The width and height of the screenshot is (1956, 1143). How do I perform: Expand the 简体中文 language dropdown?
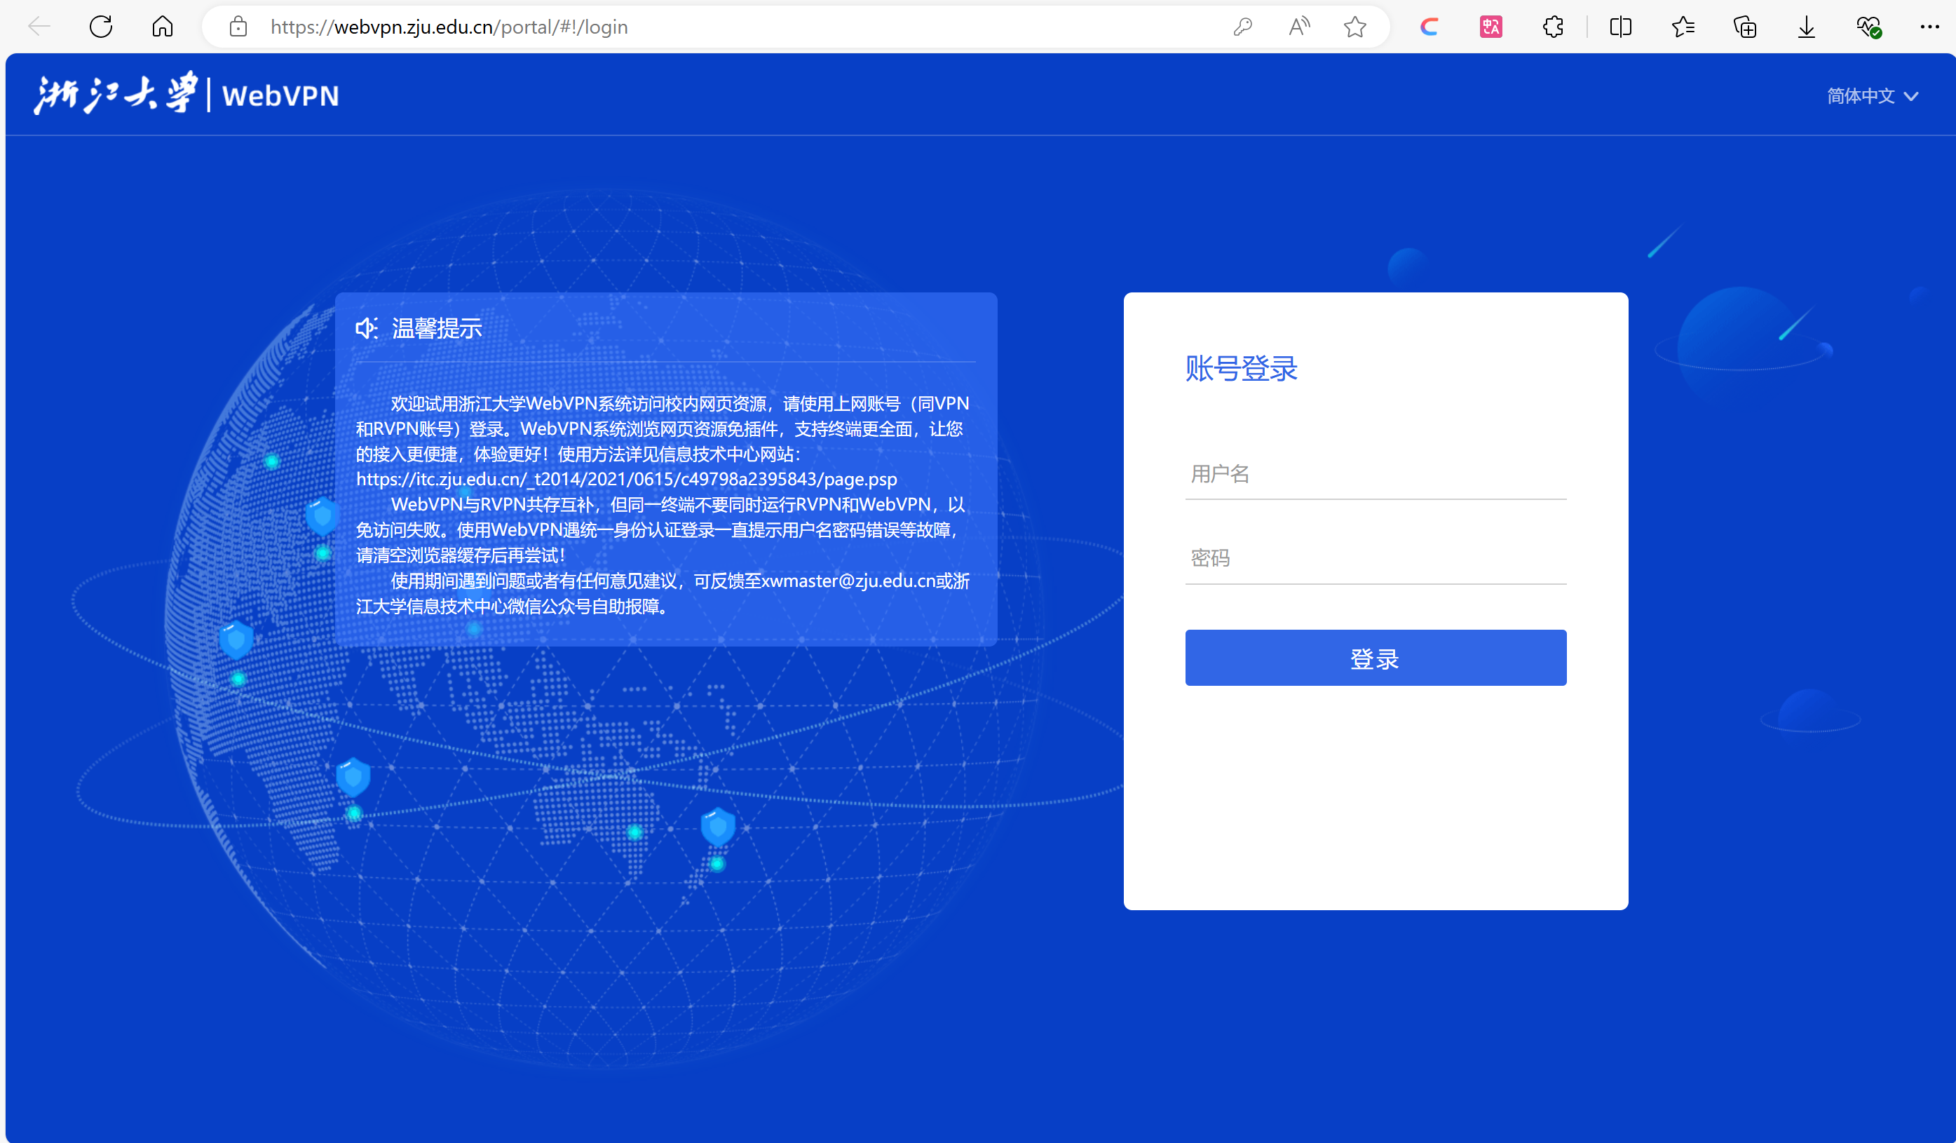1872,95
